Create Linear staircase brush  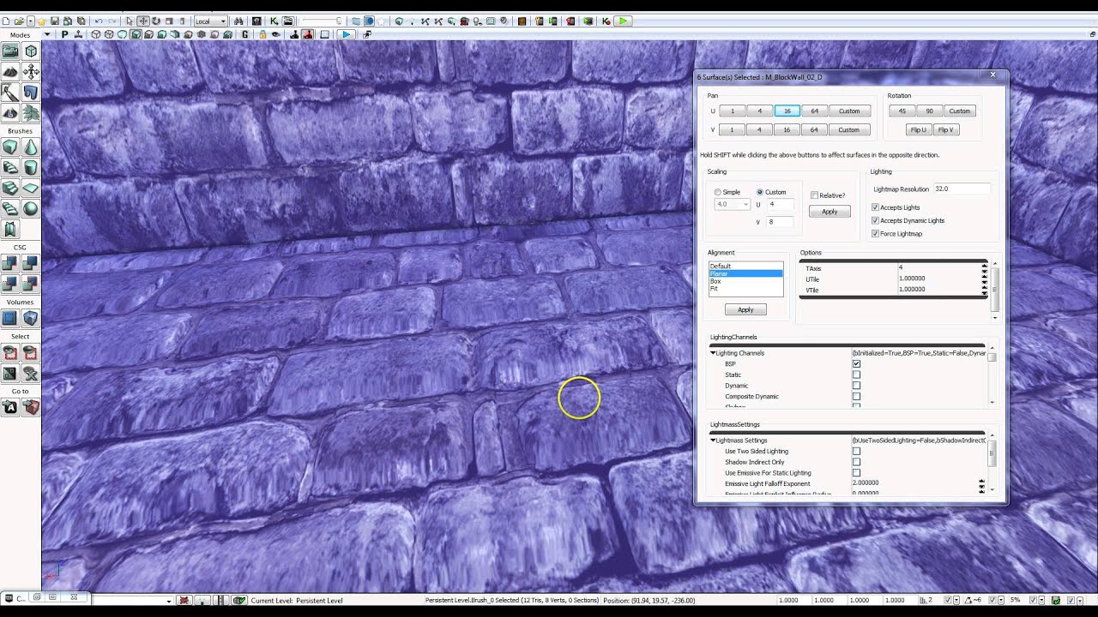point(10,189)
